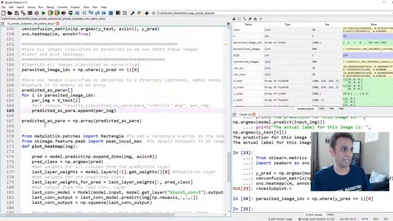This screenshot has width=393, height=221.
Task: Click the browse tabs icon left of the editor tab
Action: 2,23
